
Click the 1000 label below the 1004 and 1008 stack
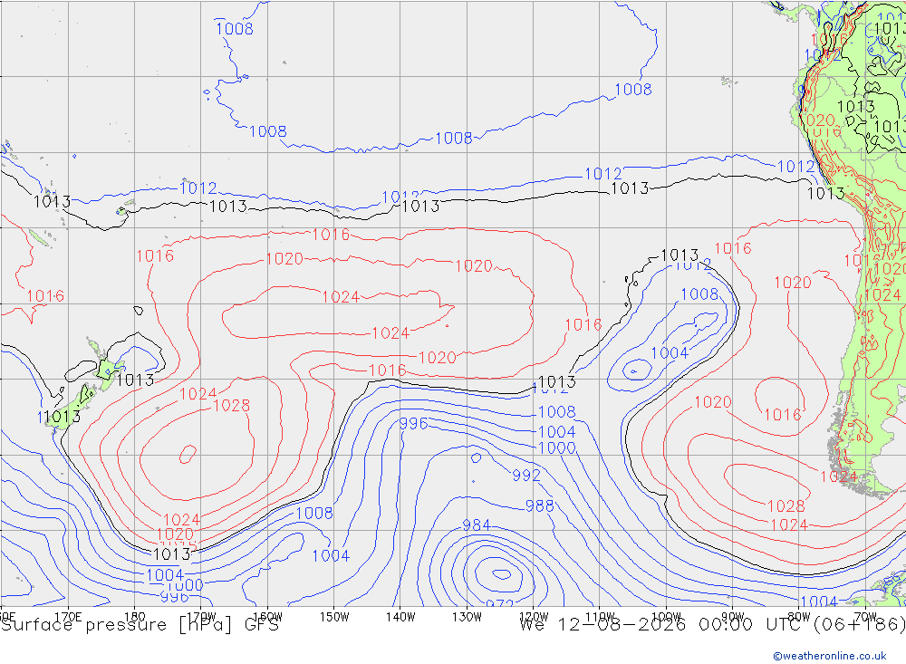click(x=556, y=447)
